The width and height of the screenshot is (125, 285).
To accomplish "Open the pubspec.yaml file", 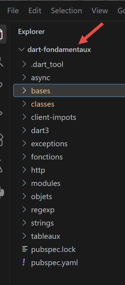I will (x=54, y=263).
